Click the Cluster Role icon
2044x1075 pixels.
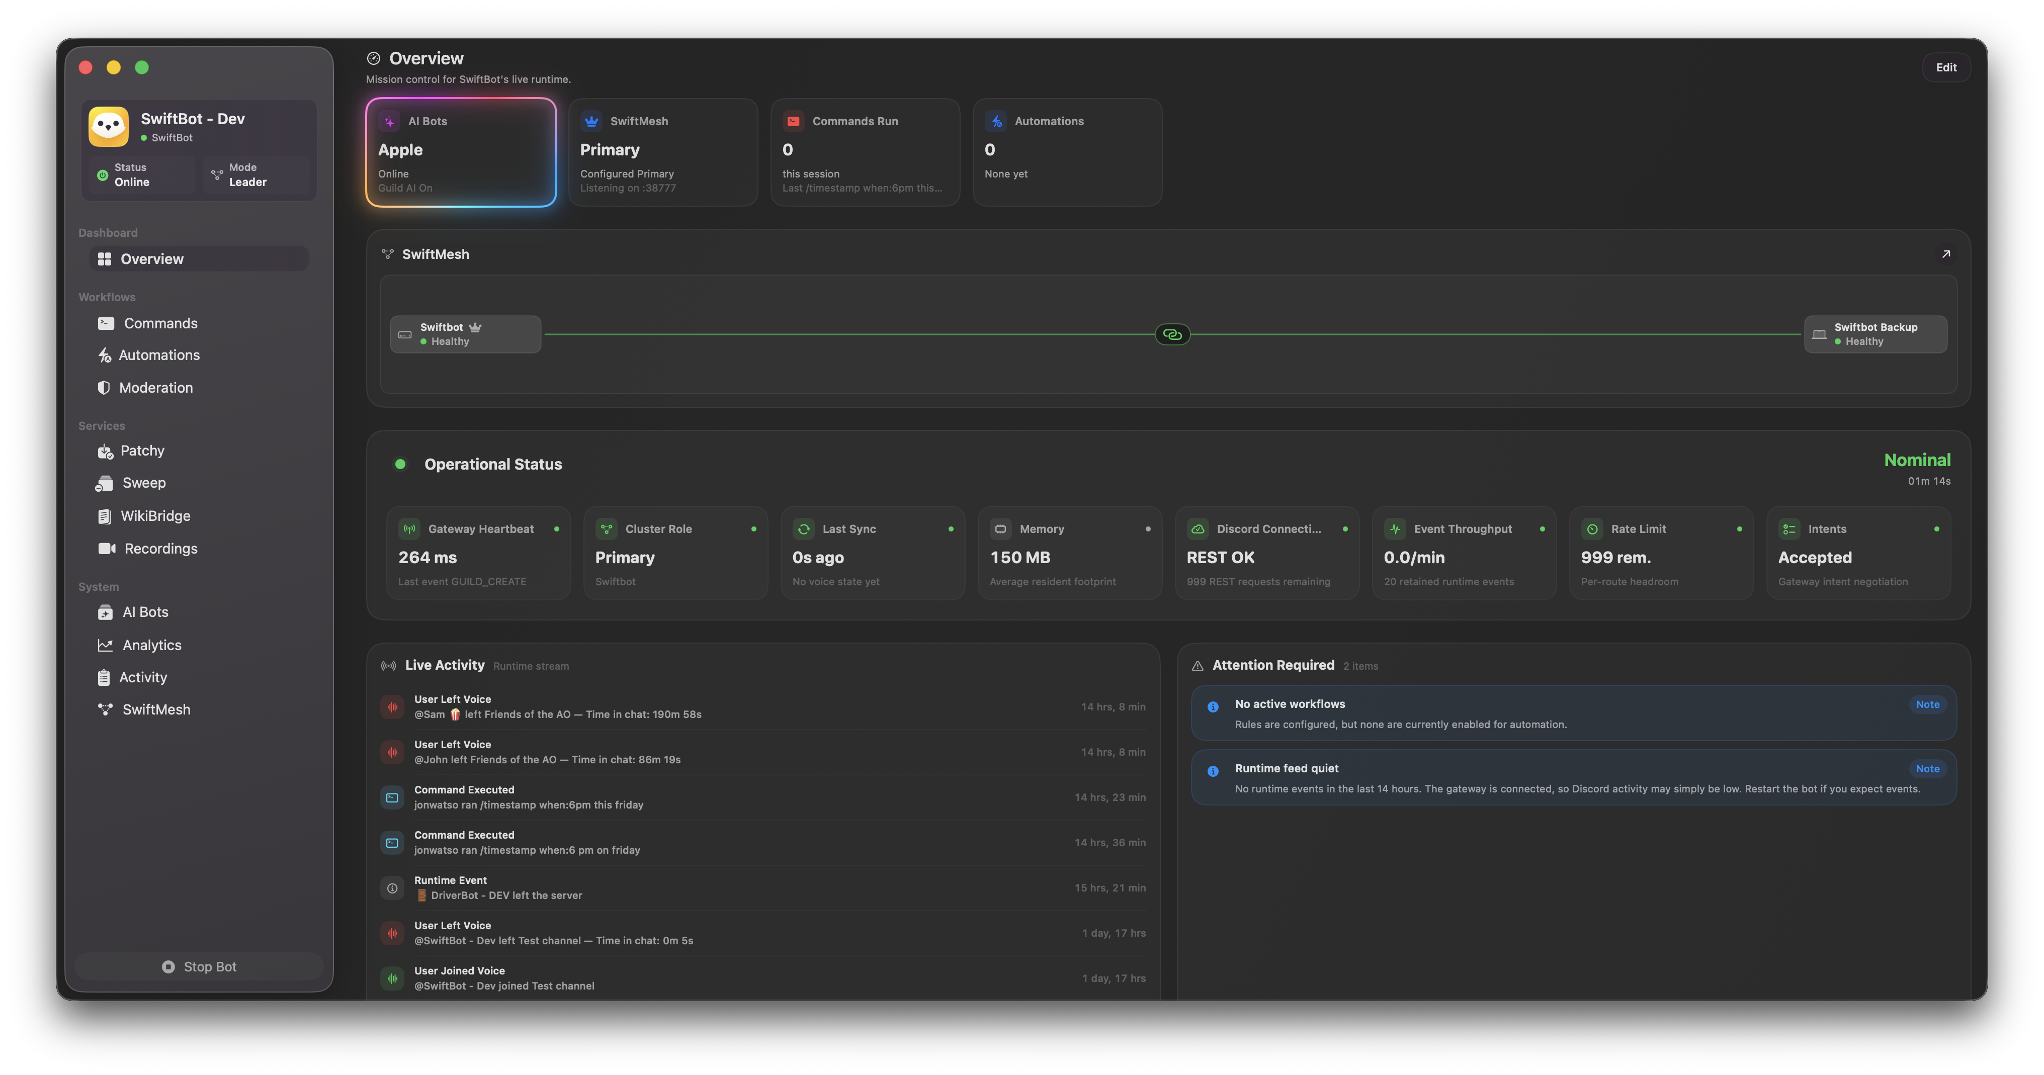point(606,529)
